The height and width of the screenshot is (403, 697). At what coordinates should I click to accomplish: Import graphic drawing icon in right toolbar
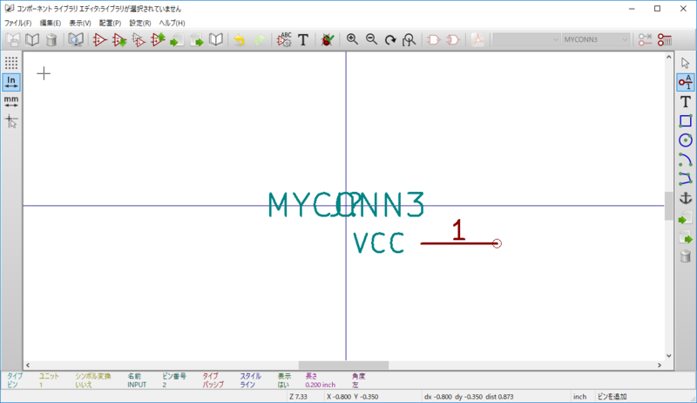click(x=686, y=218)
